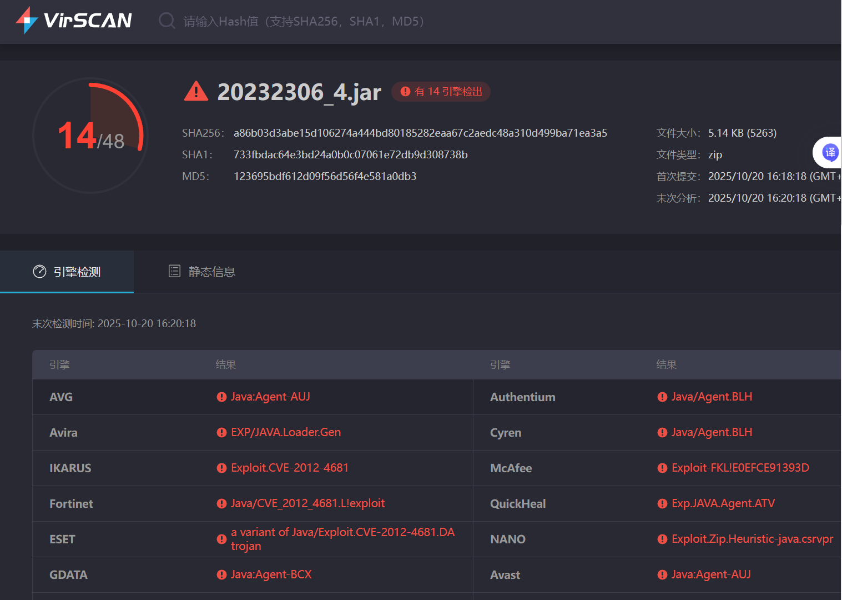Click first submission date value
The width and height of the screenshot is (842, 600).
coord(774,176)
